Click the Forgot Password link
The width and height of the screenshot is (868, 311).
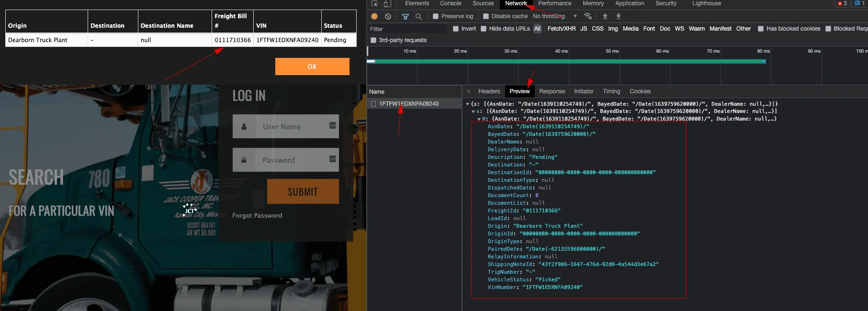pyautogui.click(x=257, y=216)
